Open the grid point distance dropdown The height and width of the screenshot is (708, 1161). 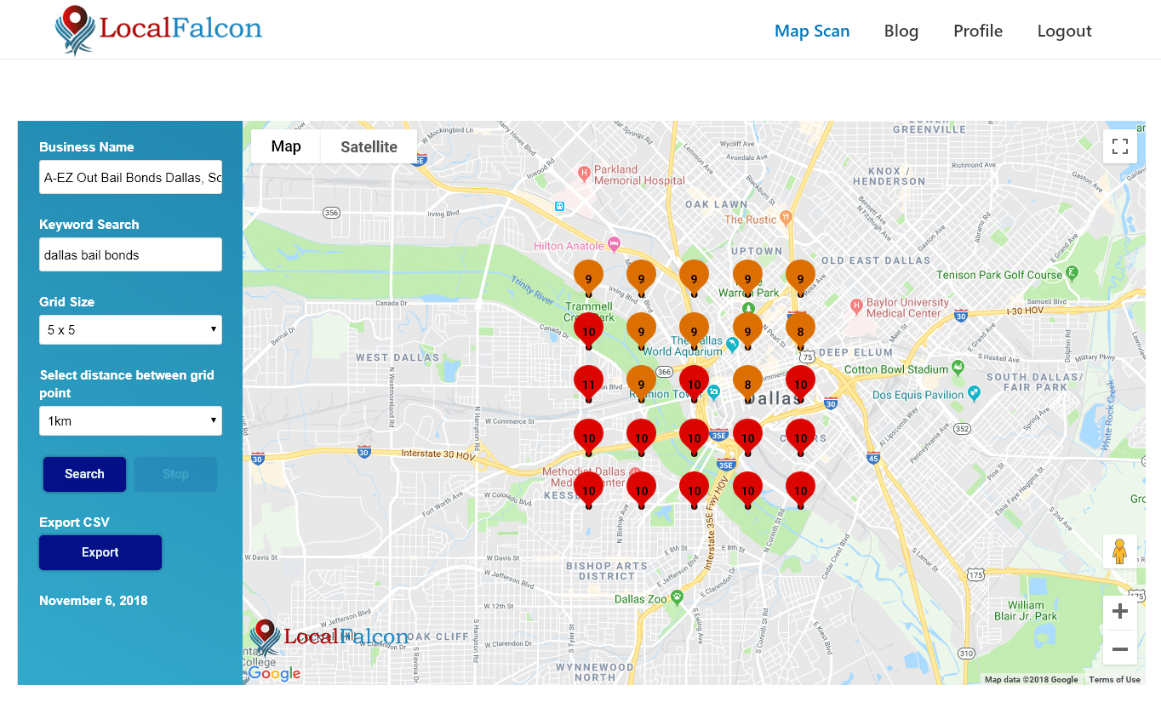130,420
